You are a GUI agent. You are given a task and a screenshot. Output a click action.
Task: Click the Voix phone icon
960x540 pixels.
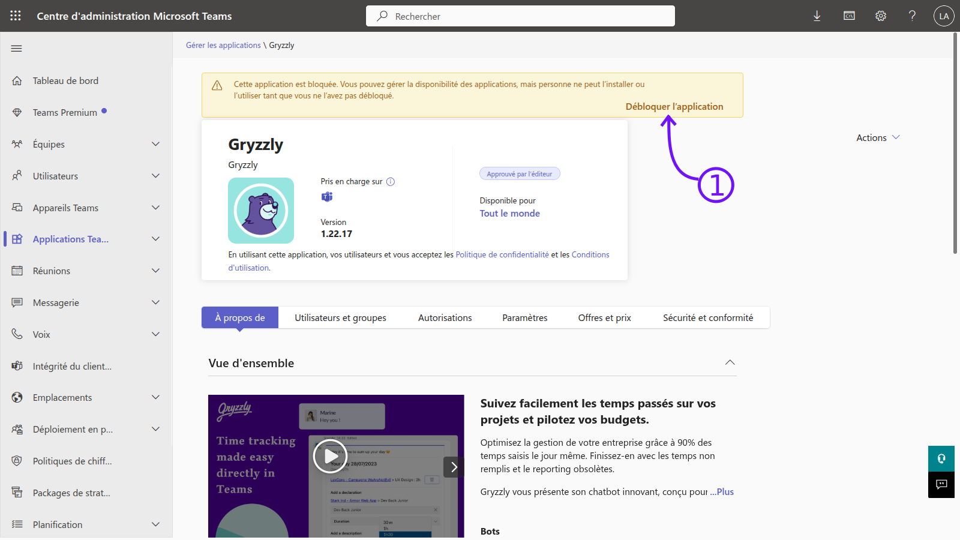[x=17, y=334]
